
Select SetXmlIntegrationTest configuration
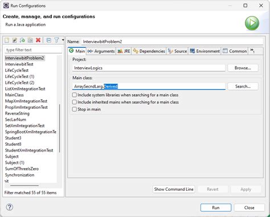click(24, 126)
